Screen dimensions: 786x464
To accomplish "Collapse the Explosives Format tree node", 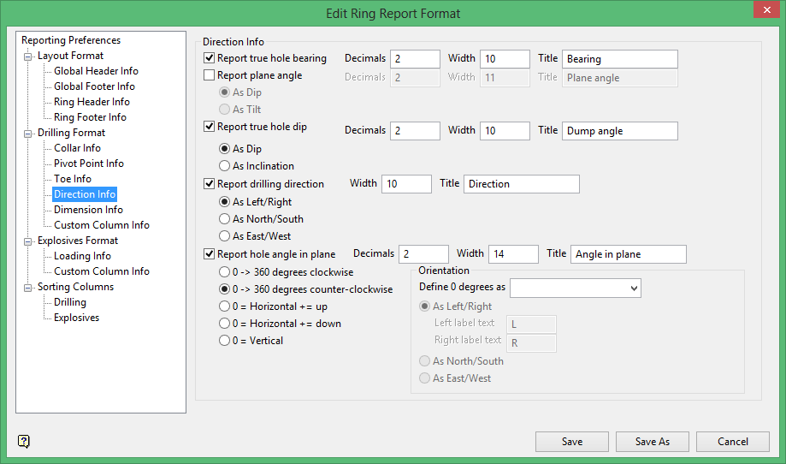I will point(29,241).
